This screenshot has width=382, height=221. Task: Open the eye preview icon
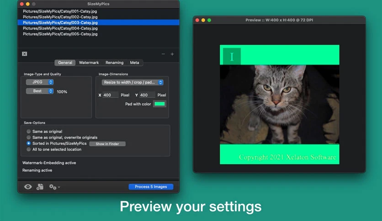tap(28, 187)
